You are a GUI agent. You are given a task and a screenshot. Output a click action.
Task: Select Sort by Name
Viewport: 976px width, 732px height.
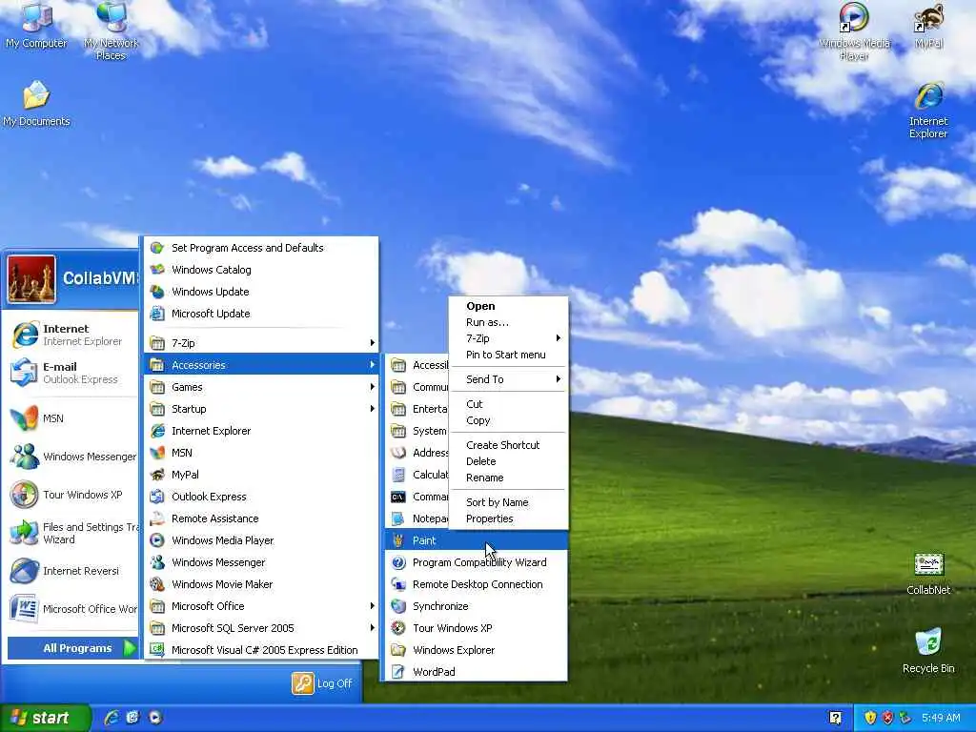tap(509, 502)
